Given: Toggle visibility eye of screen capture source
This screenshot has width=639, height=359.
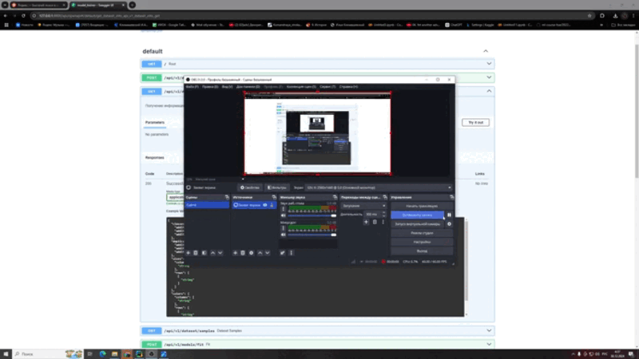Looking at the screenshot, I should tap(264, 205).
